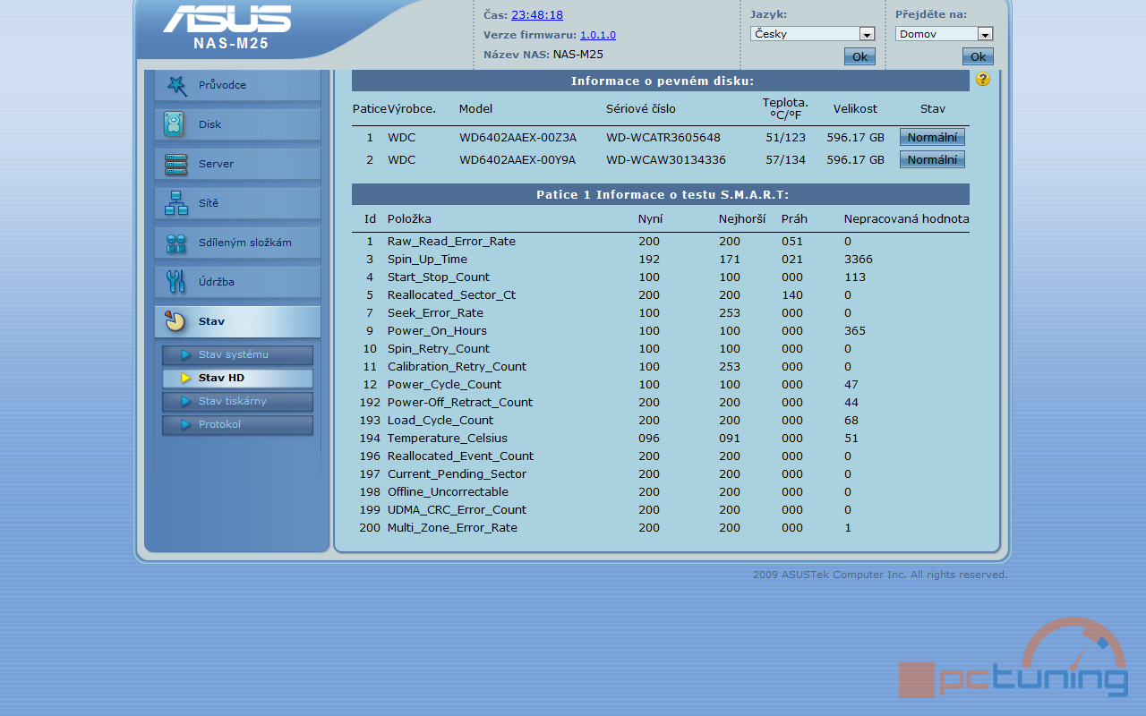Click the Stav pie-chart icon
This screenshot has width=1146, height=716.
tap(175, 321)
